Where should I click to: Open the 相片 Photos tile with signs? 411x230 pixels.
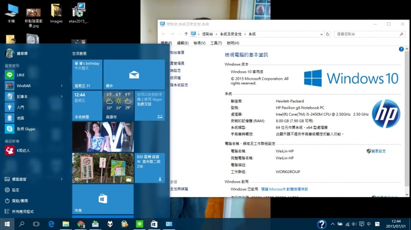(103, 168)
